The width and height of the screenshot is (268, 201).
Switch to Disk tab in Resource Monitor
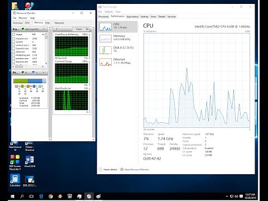coord(47,23)
